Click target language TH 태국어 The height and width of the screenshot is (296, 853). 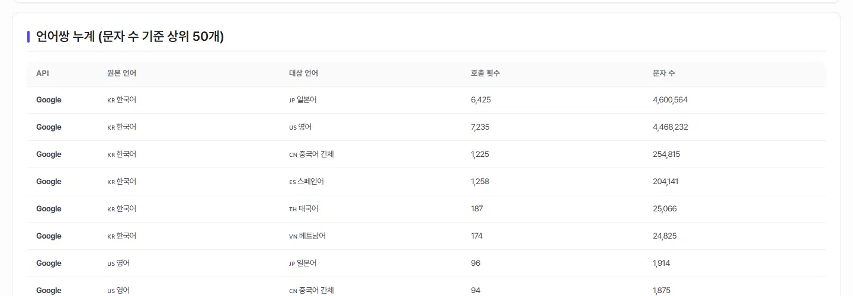coord(304,209)
